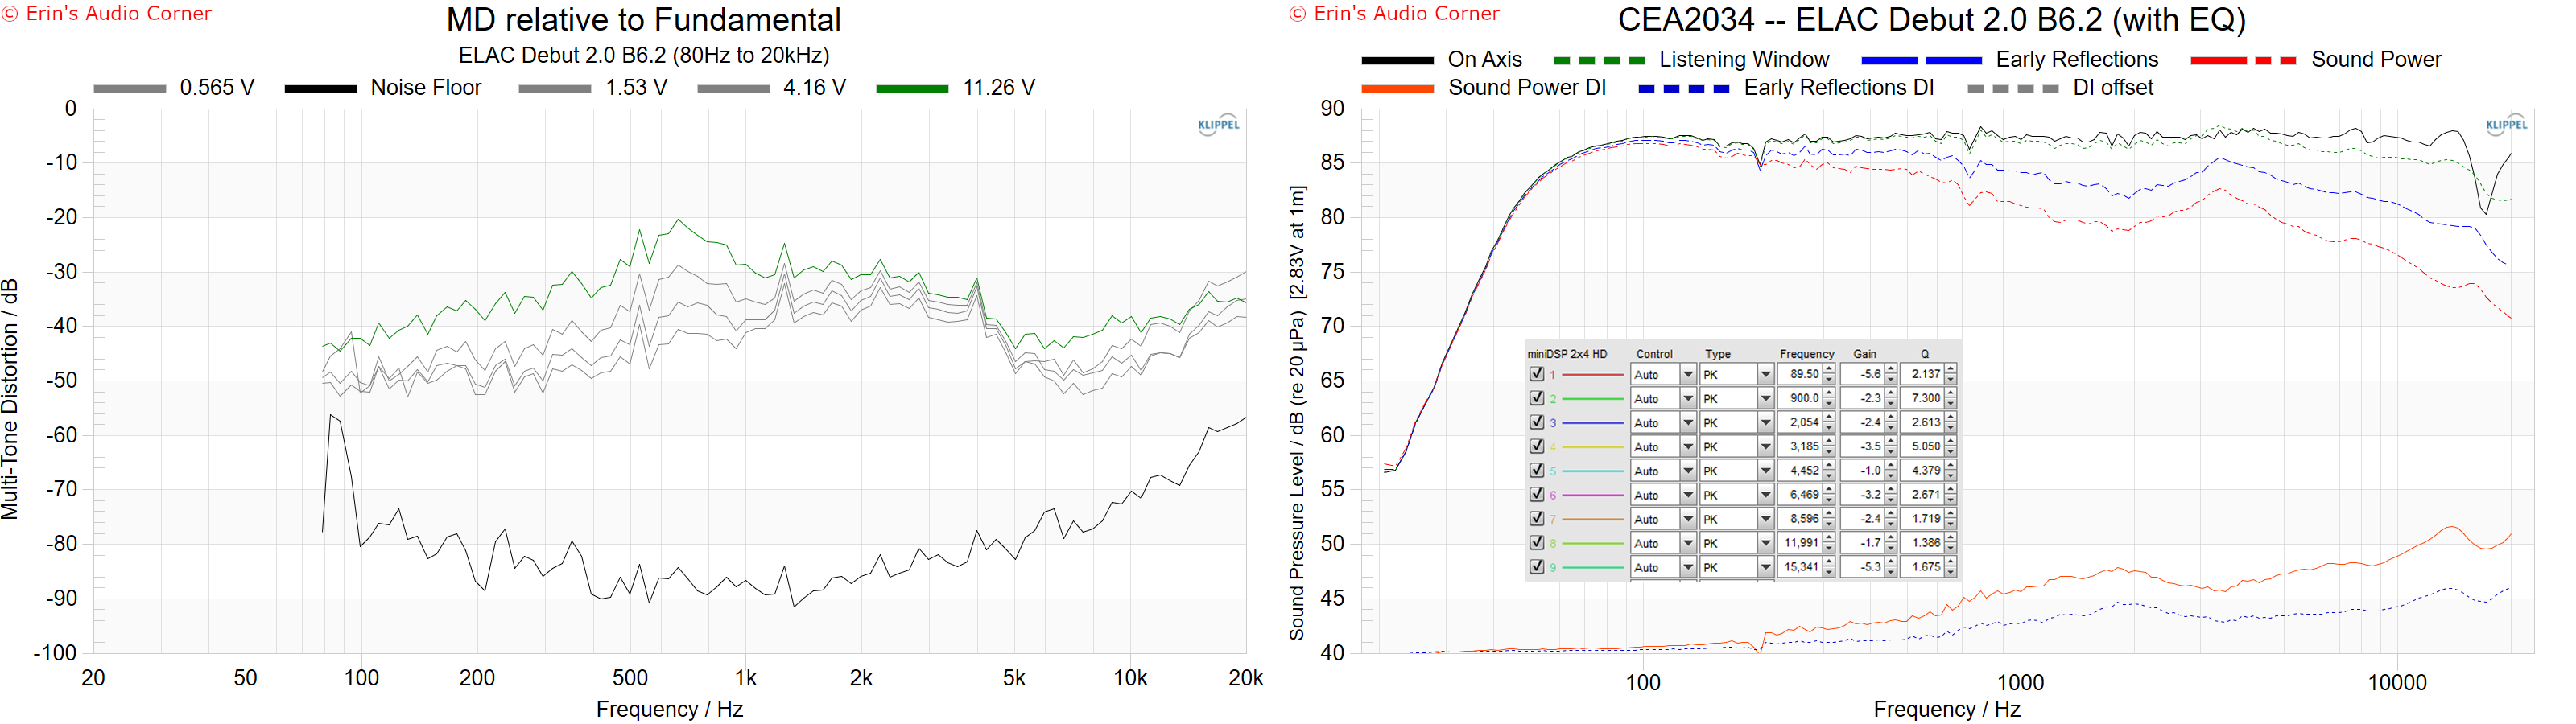The image size is (2576, 724).
Task: Click the red filter 1 color line
Action: point(1593,375)
